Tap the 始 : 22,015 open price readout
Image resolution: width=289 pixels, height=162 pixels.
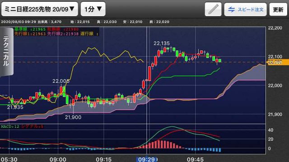pos(80,22)
